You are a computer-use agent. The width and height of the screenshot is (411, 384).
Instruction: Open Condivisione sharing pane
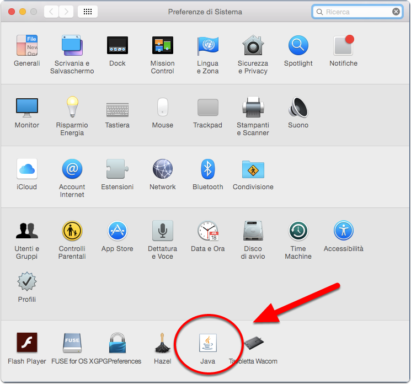coord(253,169)
